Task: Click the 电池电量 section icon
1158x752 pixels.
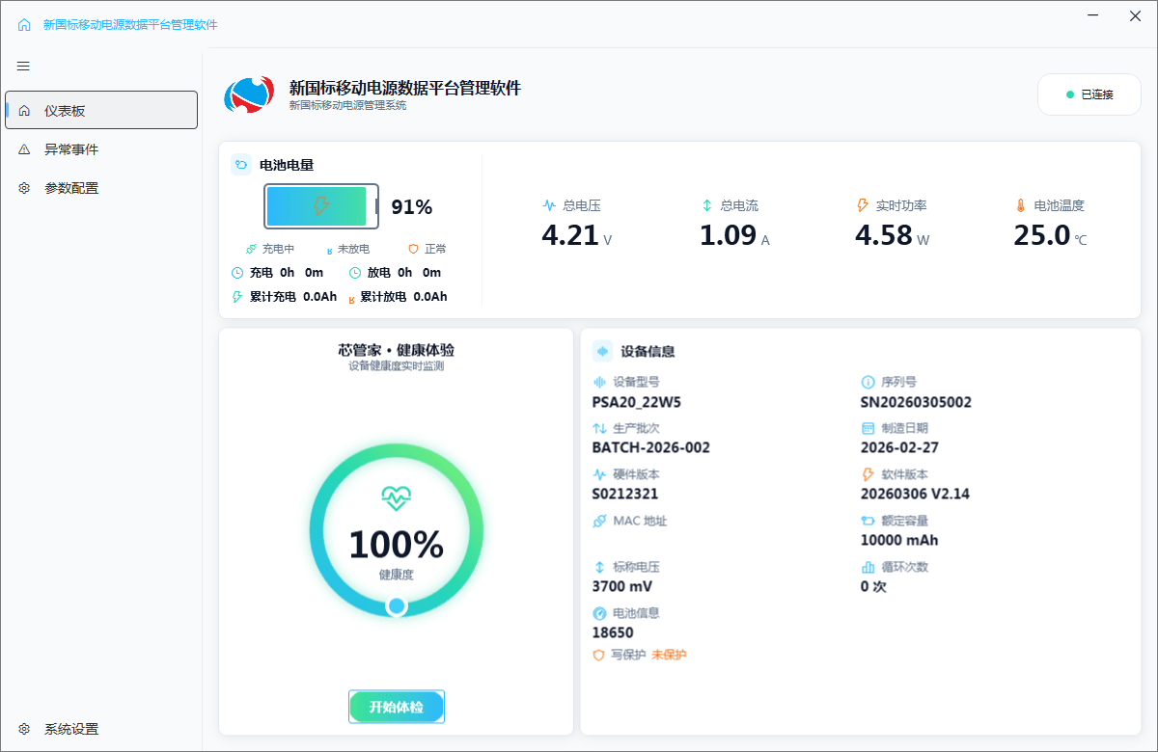Action: pos(241,165)
